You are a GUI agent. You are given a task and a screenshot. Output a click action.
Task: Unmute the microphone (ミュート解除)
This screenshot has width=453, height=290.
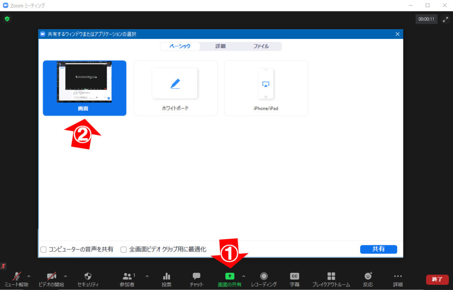pyautogui.click(x=17, y=276)
